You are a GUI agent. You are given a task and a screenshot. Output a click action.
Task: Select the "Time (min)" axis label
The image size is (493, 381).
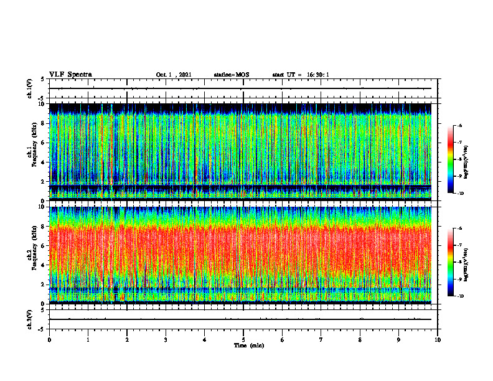click(249, 346)
